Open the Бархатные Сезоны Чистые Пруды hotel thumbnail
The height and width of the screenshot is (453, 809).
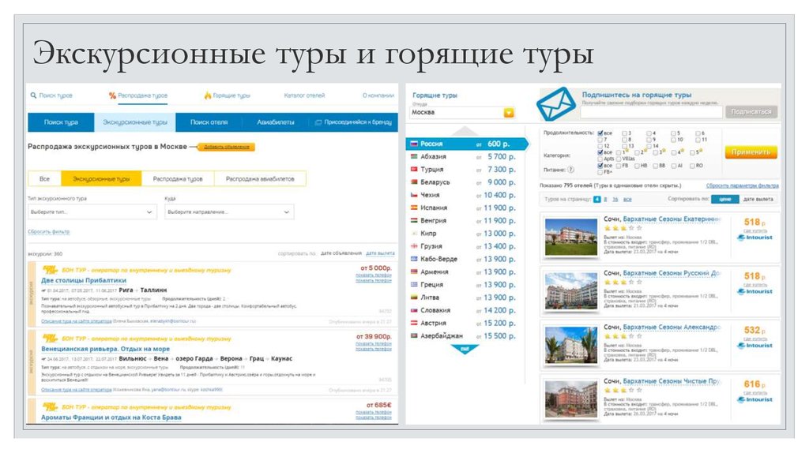[570, 399]
